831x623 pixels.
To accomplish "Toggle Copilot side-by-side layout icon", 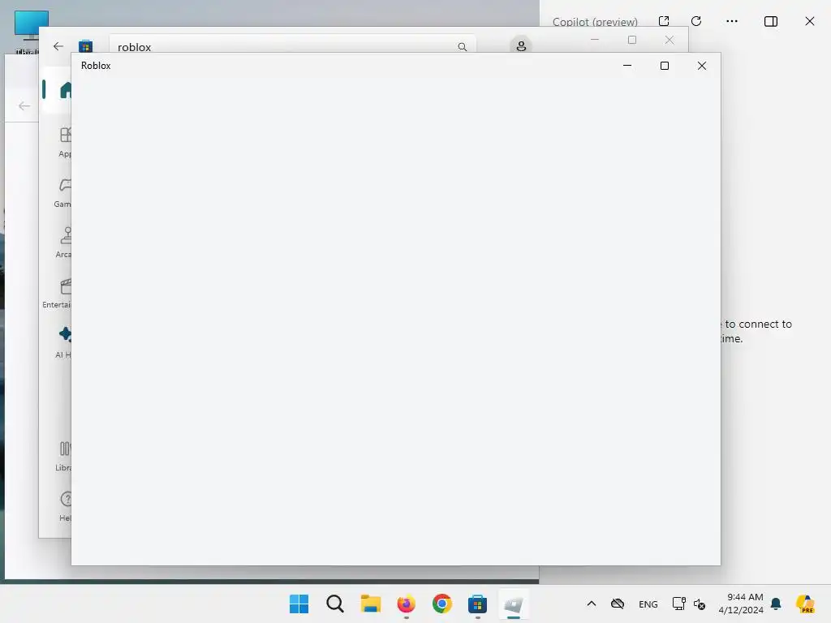I will (x=771, y=21).
